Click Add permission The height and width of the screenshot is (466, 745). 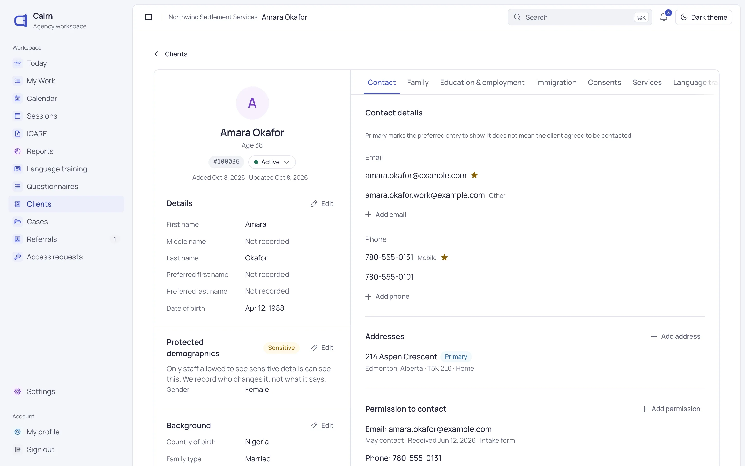point(671,409)
